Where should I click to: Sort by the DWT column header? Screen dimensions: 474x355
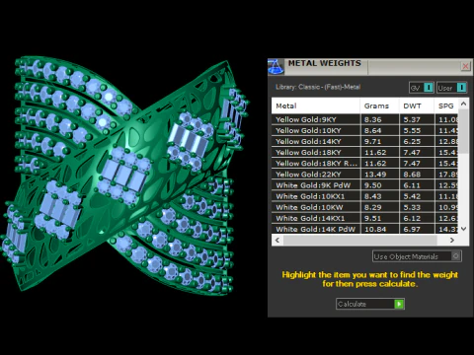point(417,106)
